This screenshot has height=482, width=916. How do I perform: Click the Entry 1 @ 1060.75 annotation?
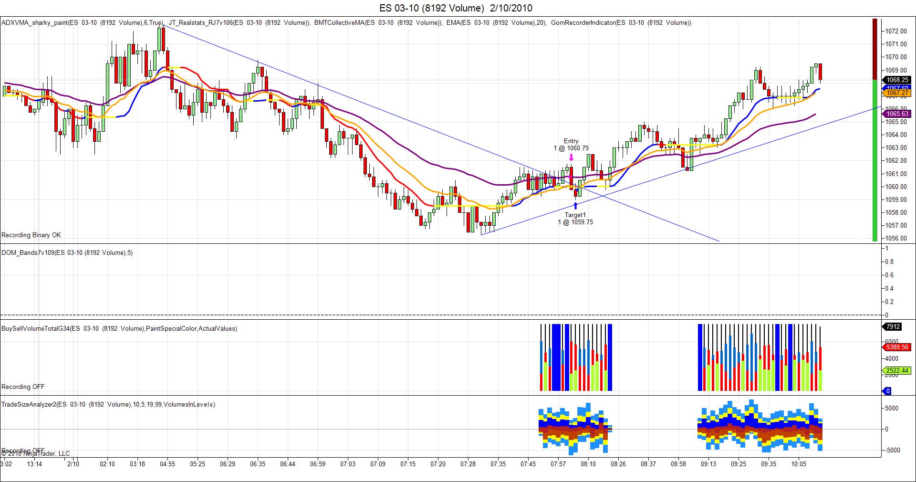571,145
